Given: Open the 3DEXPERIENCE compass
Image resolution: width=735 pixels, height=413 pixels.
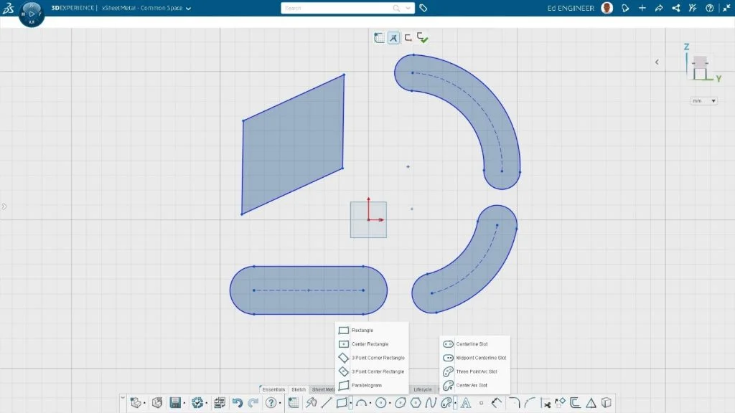Looking at the screenshot, I should tap(32, 14).
